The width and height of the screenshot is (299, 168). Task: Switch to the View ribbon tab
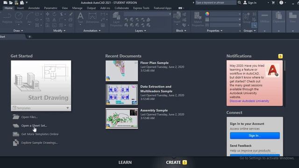[64, 8]
